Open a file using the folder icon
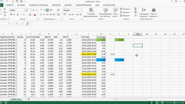185x104 pixels. tap(13, 1)
